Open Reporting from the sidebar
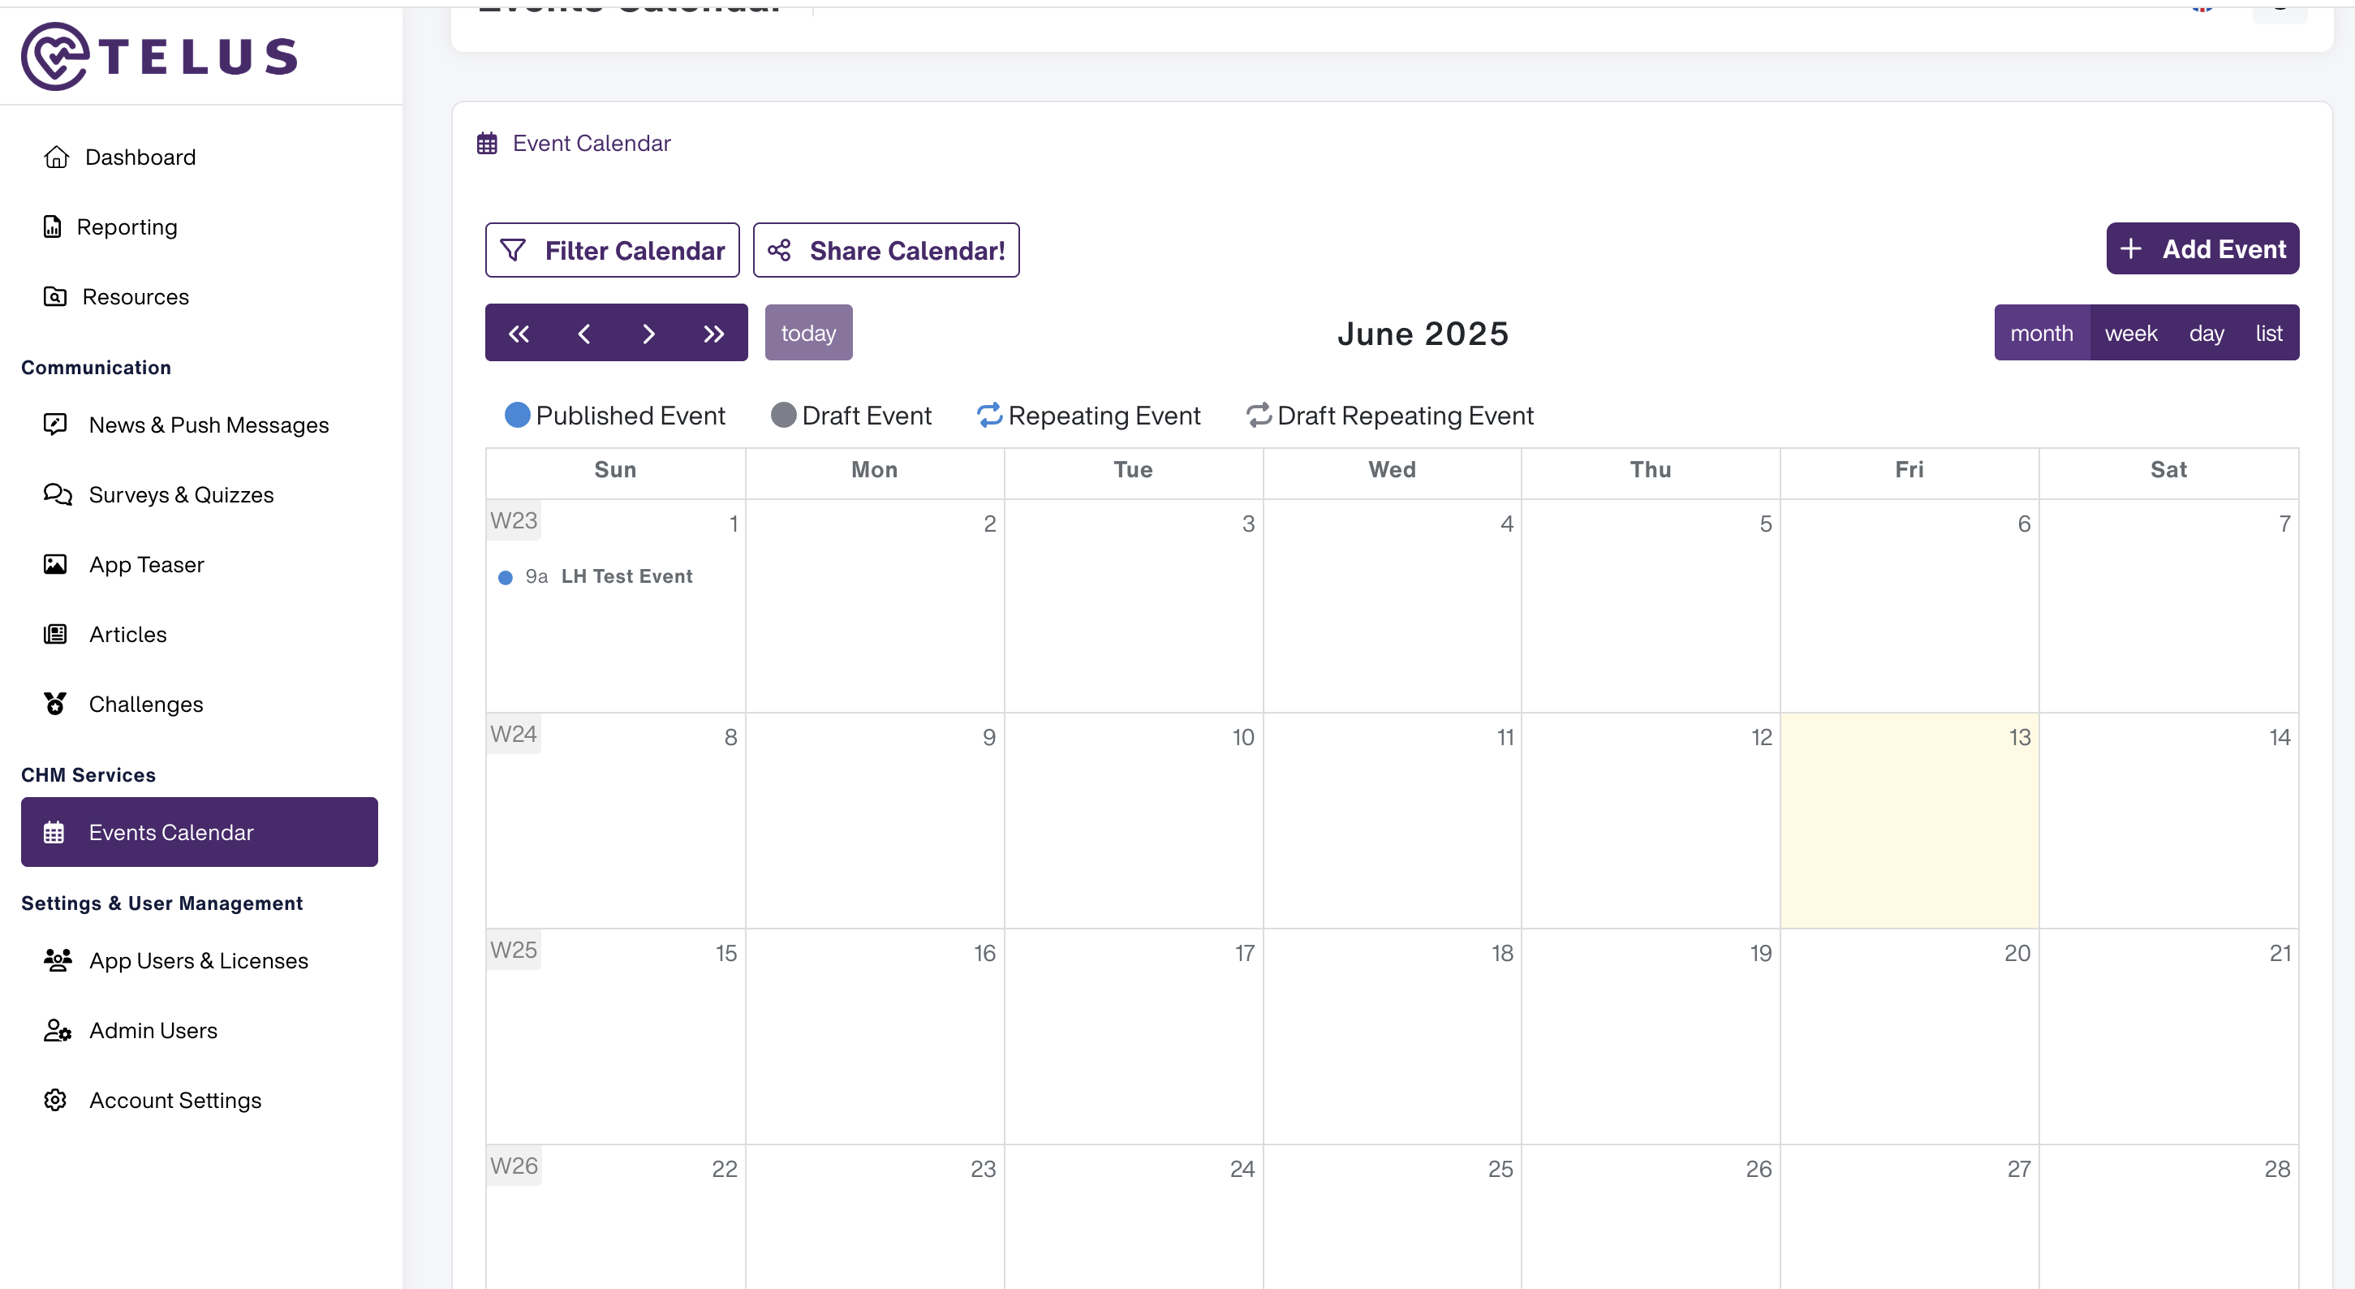The image size is (2355, 1289). coord(126,226)
